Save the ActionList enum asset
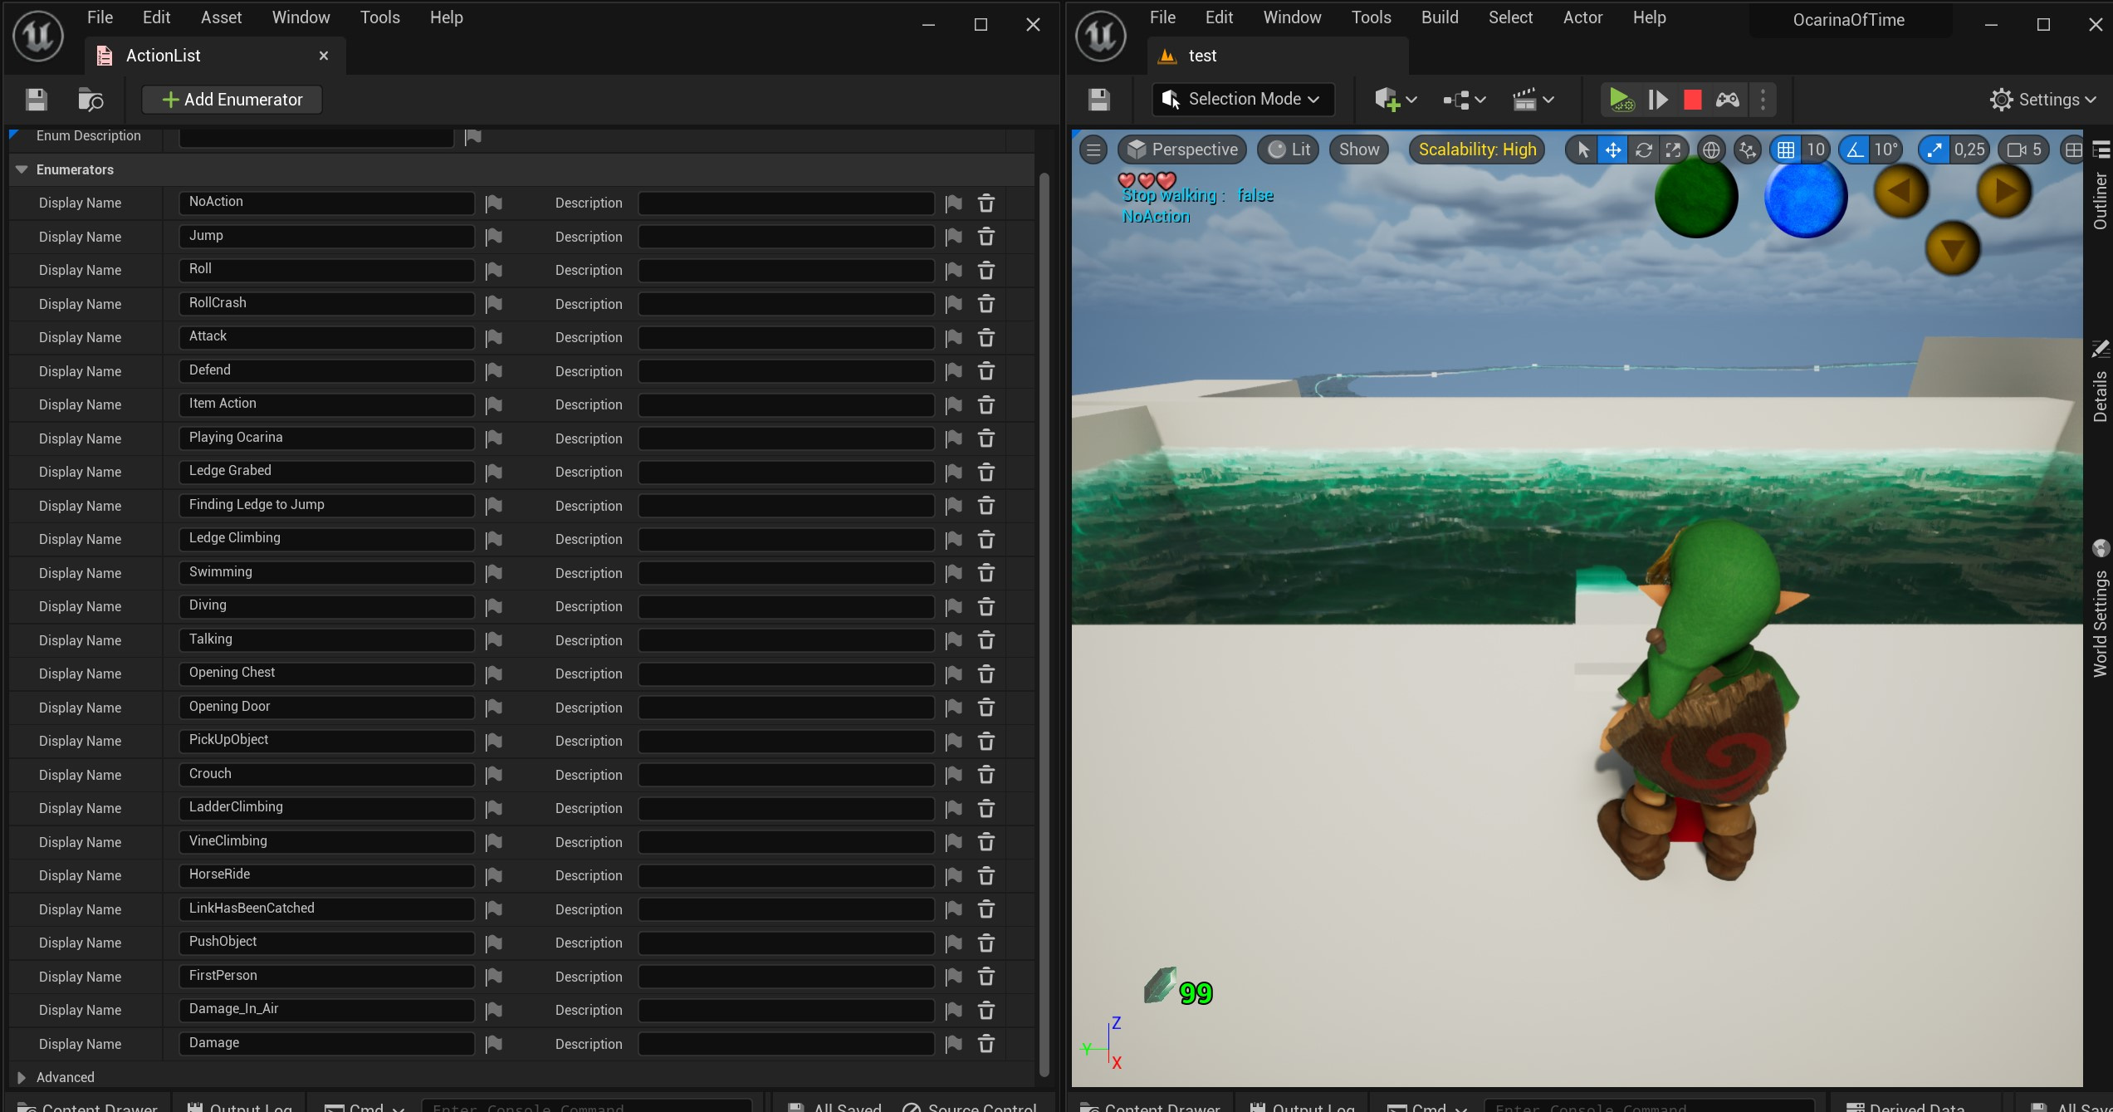 [x=36, y=100]
